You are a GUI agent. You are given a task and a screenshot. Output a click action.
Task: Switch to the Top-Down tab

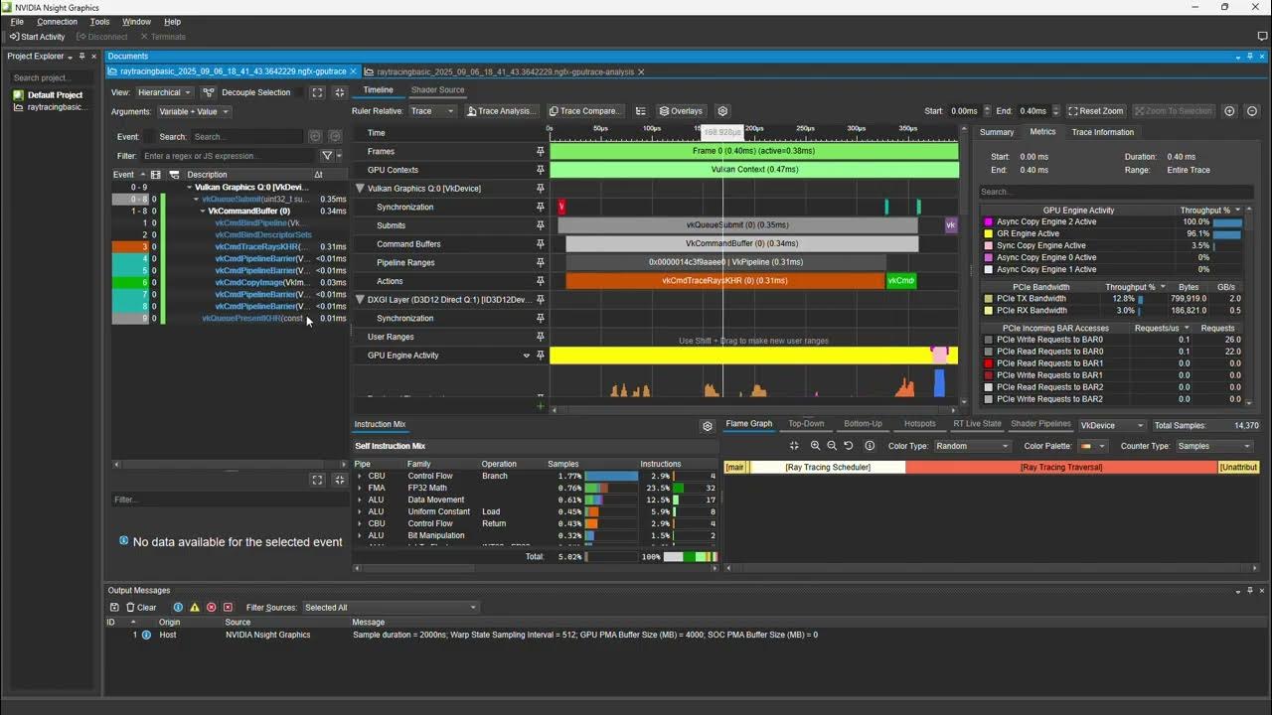pyautogui.click(x=806, y=424)
